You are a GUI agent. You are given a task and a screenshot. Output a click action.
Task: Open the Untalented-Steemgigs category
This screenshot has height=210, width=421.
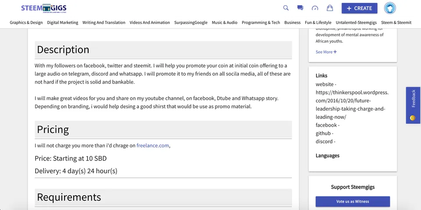356,22
